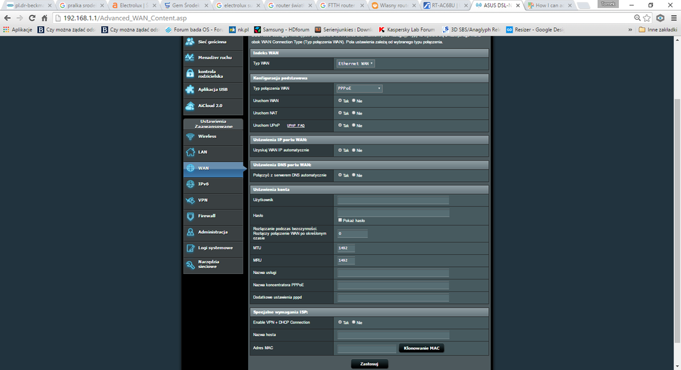Select the VPN icon in sidebar
Screen dimensions: 681x370
[190, 200]
